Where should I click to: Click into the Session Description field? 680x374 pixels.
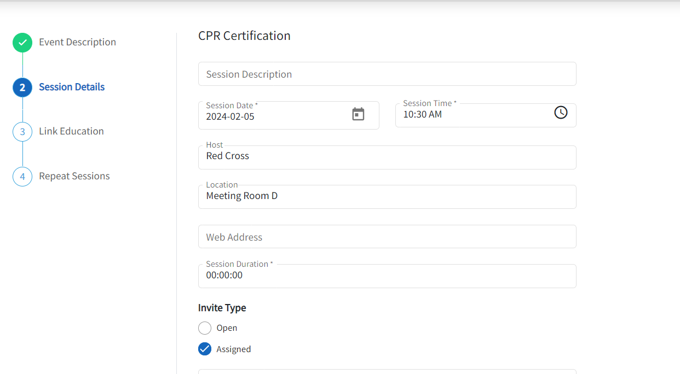387,74
